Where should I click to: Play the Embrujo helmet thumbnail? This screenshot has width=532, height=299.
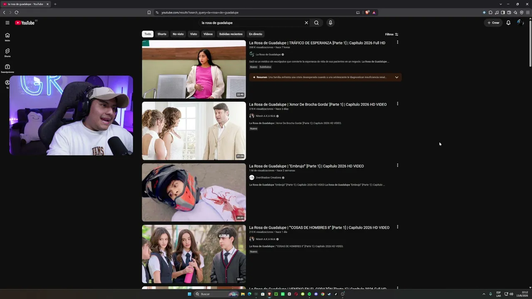194,192
